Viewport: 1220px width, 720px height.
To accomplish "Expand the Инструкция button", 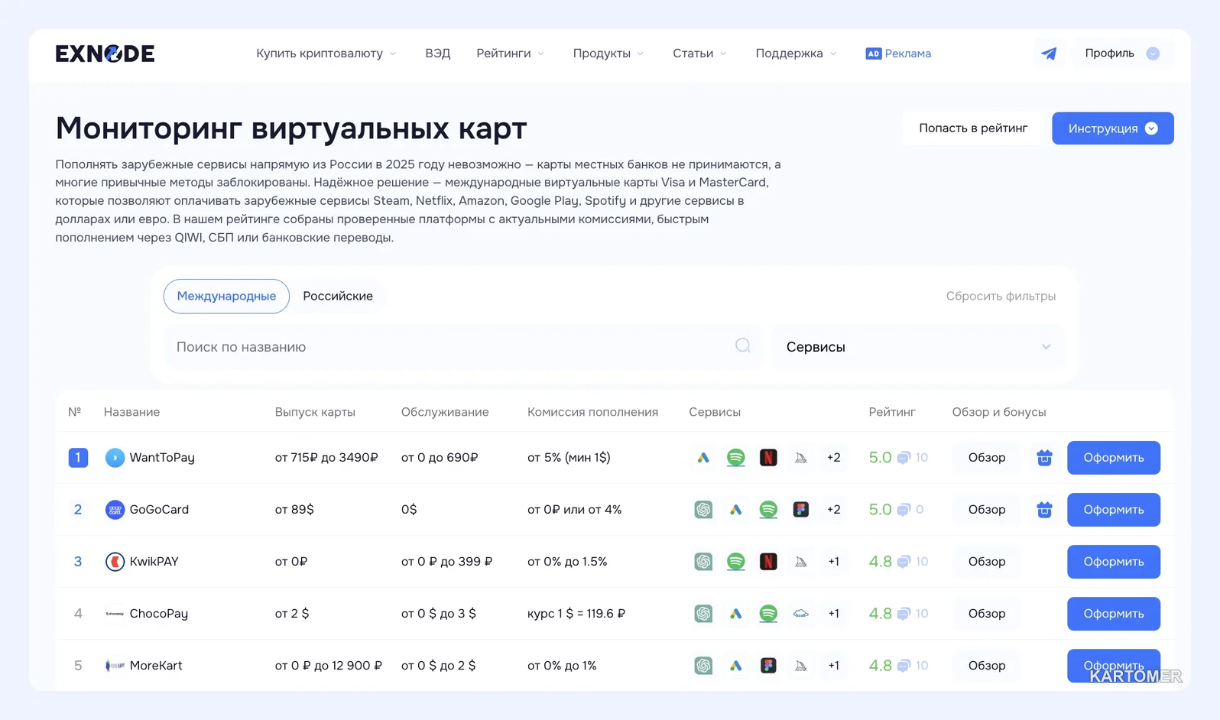I will (x=1112, y=128).
